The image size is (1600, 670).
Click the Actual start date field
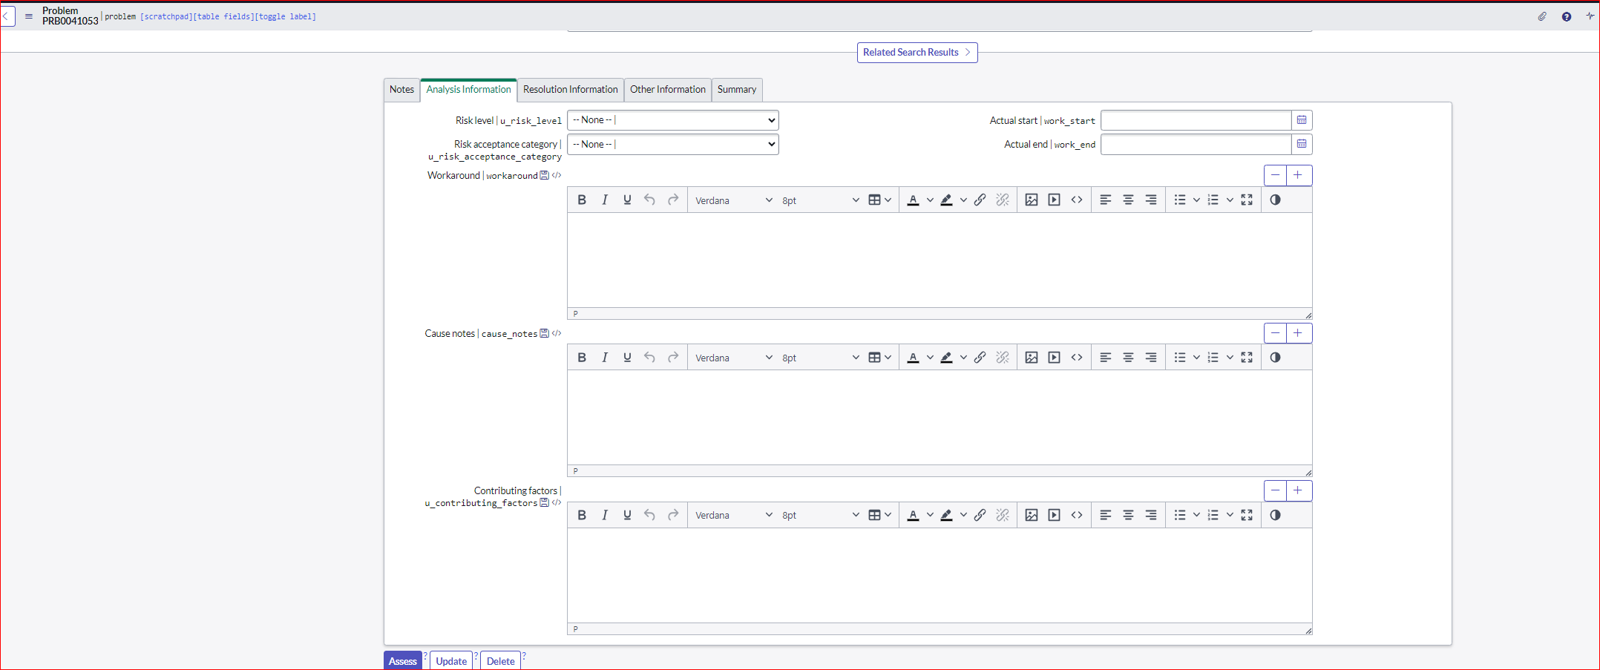[x=1196, y=120]
